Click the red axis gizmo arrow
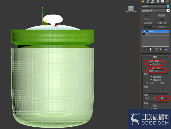This screenshot has height=129, width=171. pyautogui.click(x=57, y=26)
